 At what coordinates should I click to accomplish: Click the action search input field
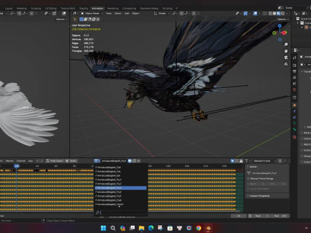coord(123,213)
